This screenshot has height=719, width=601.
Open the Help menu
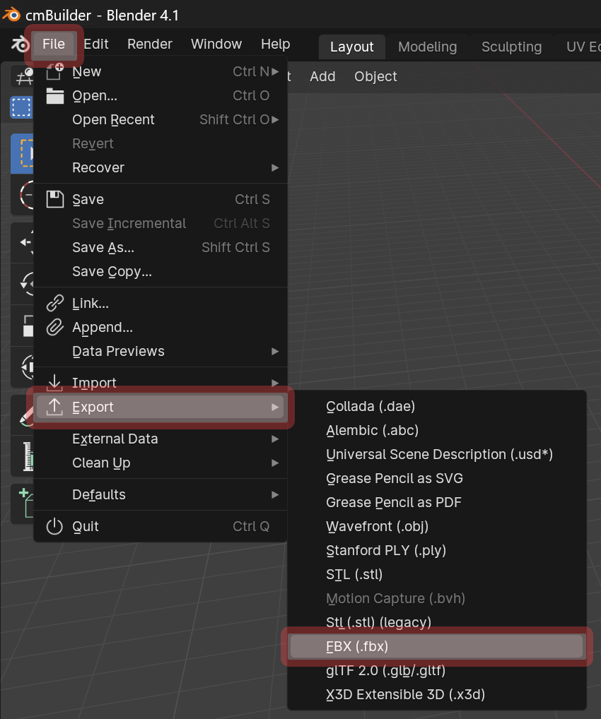coord(276,44)
